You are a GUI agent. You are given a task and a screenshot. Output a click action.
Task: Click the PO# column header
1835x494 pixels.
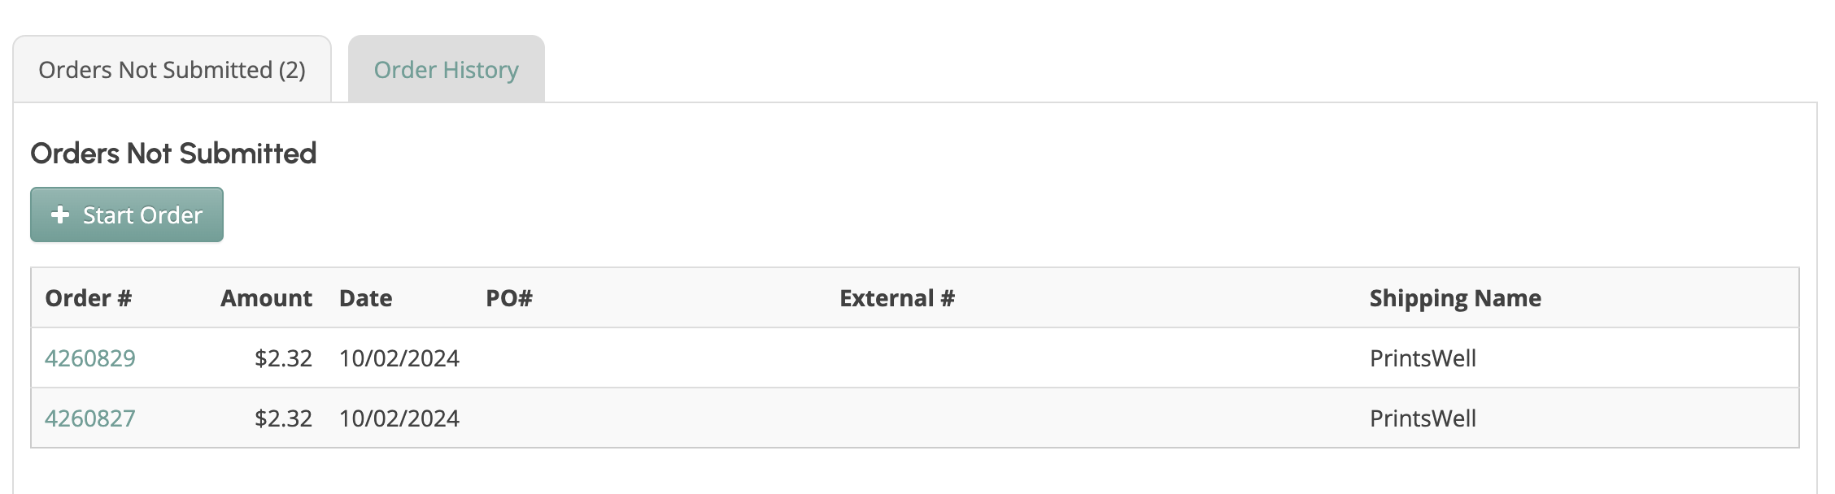click(509, 298)
